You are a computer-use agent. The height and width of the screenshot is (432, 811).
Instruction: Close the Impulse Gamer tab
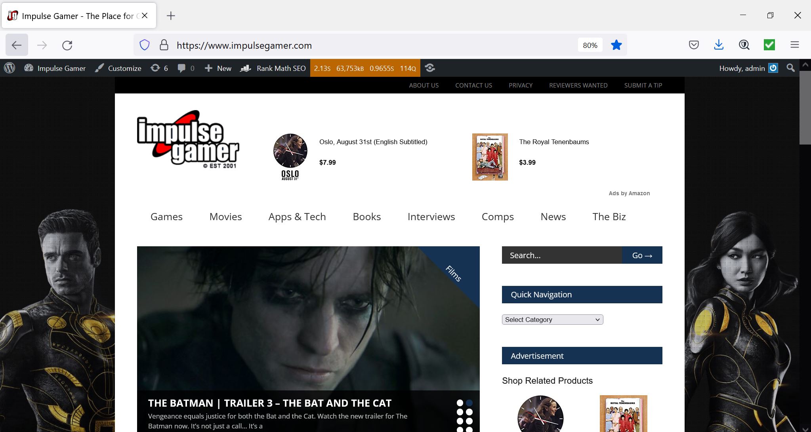point(145,15)
